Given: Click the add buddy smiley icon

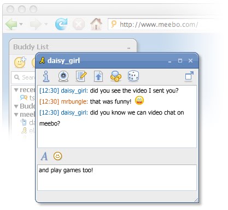Looking at the screenshot, I should point(20,63).
